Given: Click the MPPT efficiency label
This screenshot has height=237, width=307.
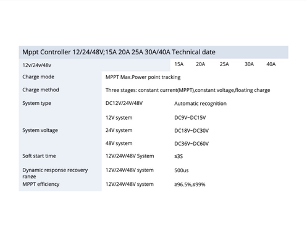Looking at the screenshot, I should (41, 184).
